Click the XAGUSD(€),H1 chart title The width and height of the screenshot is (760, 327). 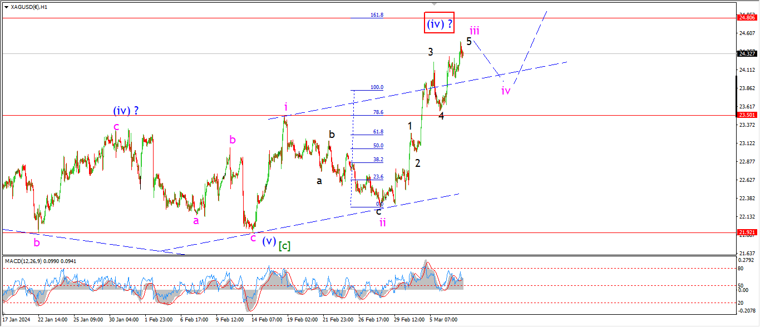coord(28,7)
